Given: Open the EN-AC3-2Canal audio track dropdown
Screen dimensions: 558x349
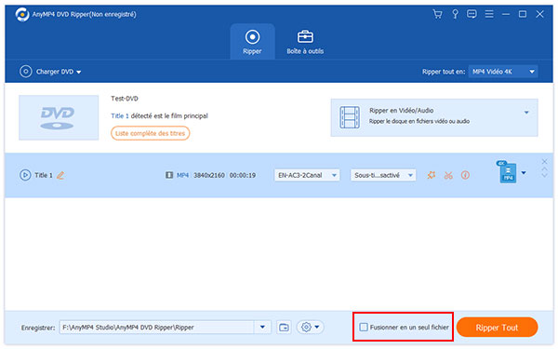Looking at the screenshot, I should pos(307,175).
